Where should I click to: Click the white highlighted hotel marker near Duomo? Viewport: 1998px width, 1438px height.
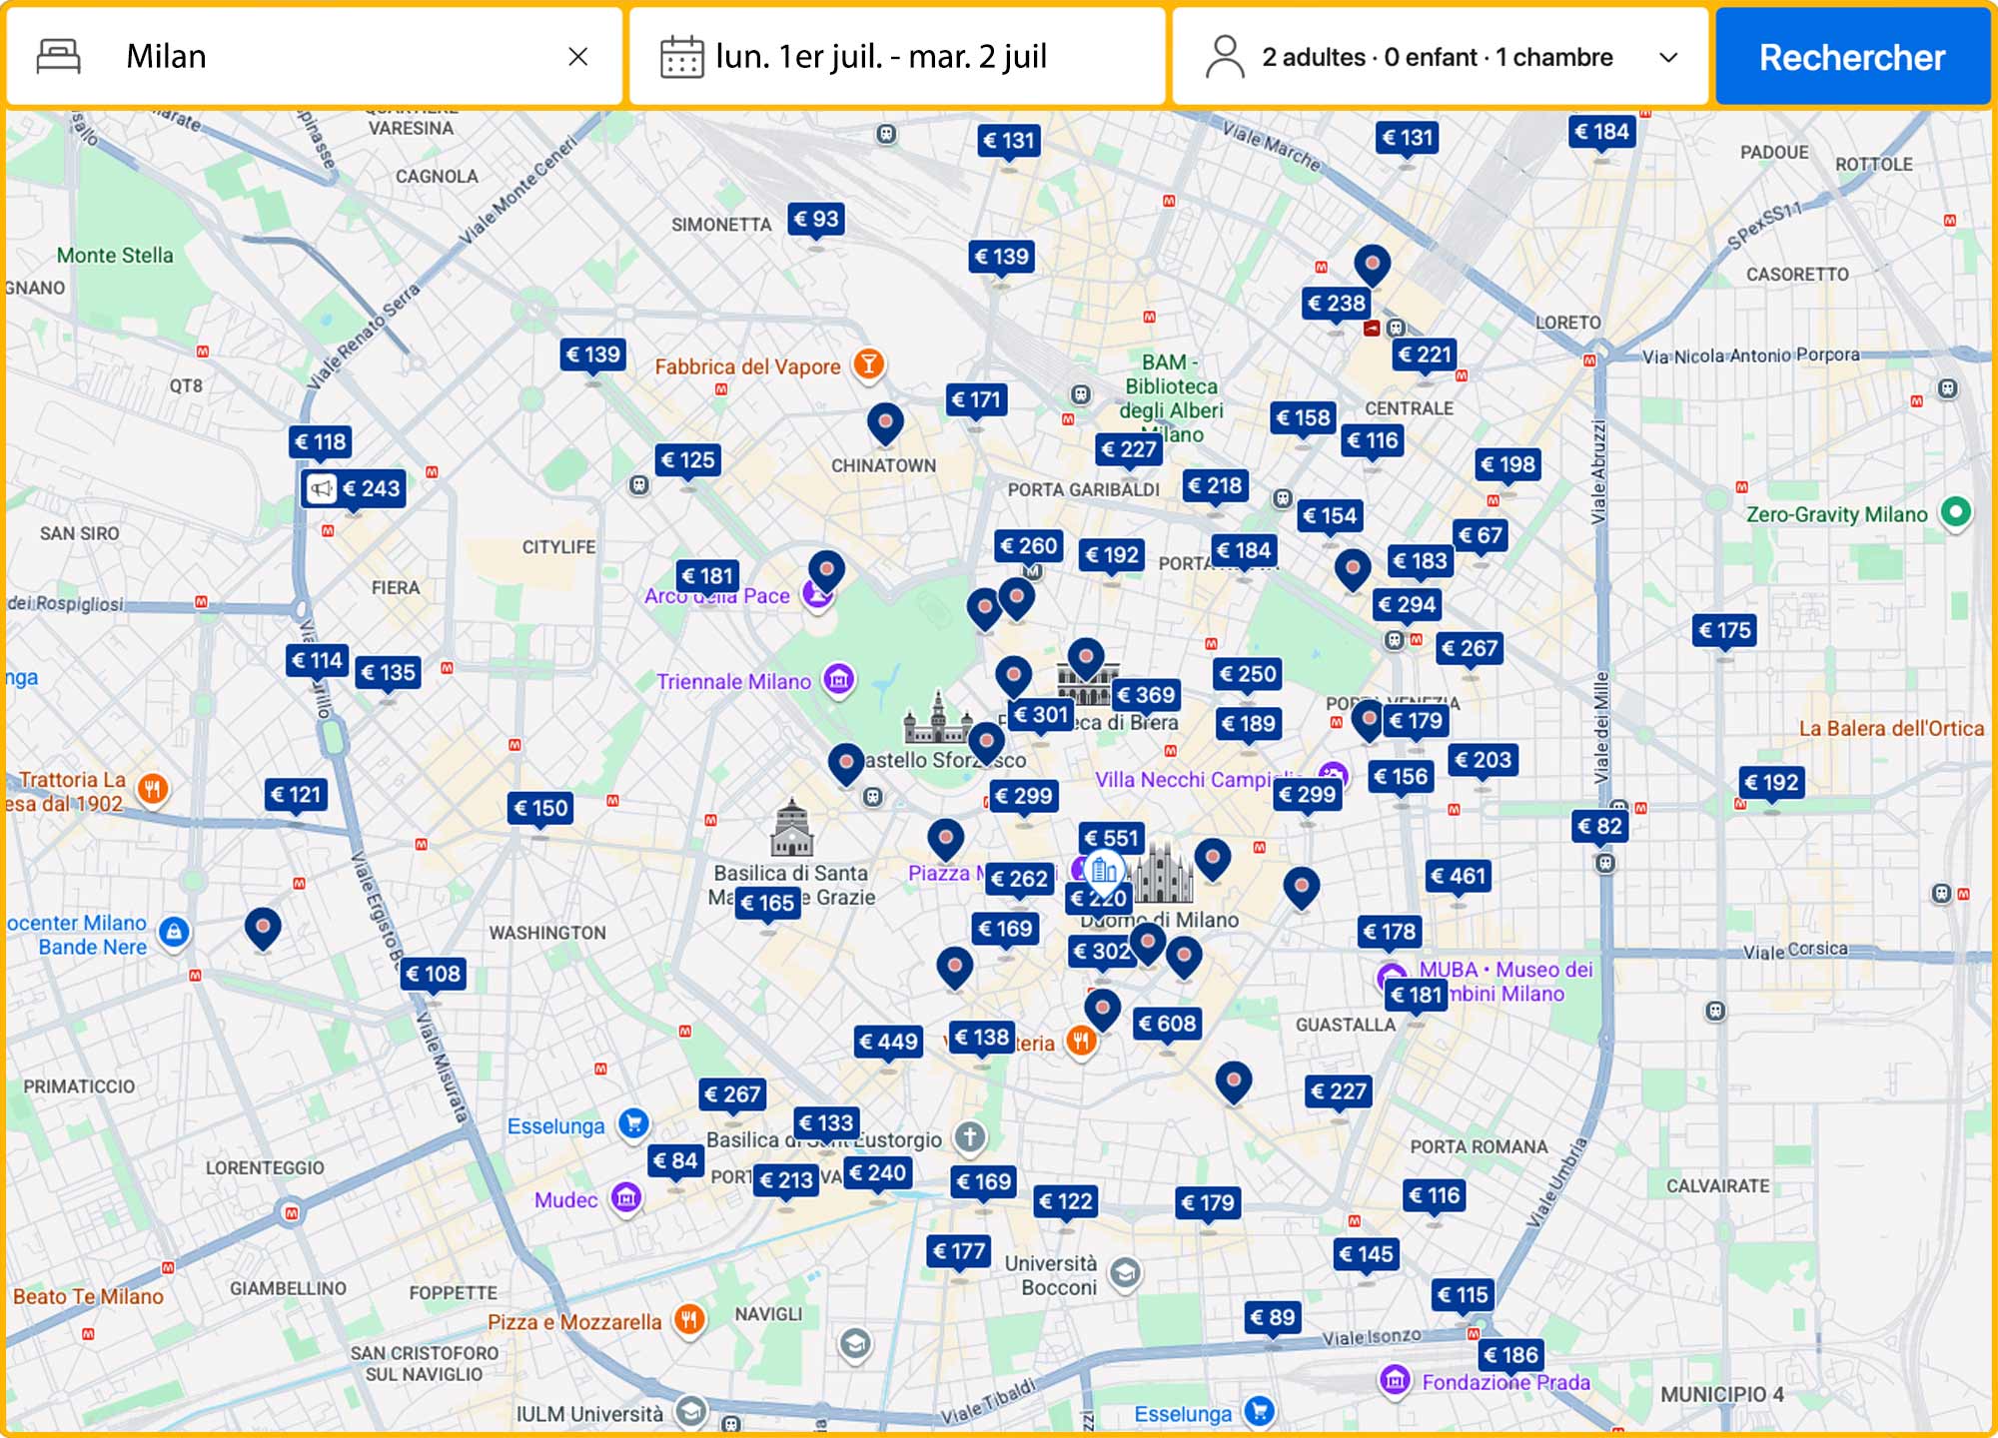click(1104, 871)
